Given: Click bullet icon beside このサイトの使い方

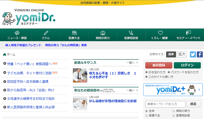Looking at the screenshot, I should [x=146, y=77].
